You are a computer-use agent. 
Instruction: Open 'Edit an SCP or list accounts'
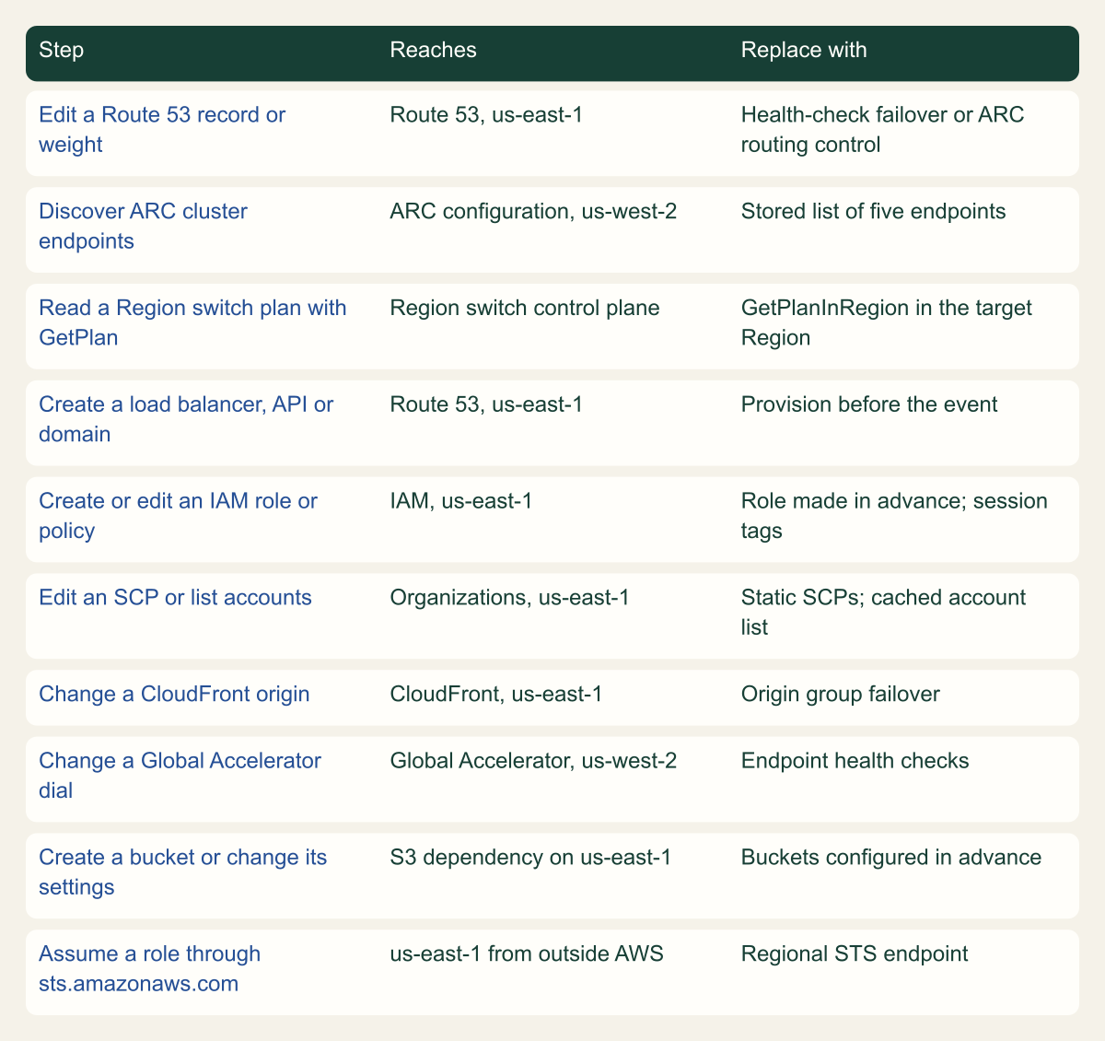coord(175,597)
